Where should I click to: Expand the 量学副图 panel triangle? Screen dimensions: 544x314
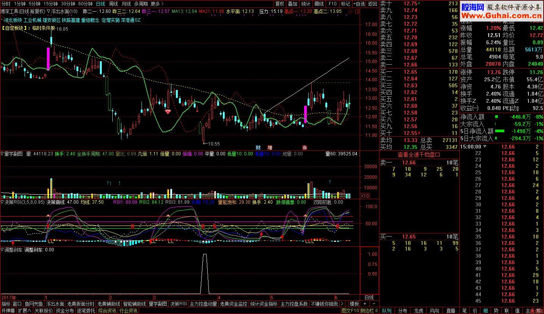pos(2,154)
